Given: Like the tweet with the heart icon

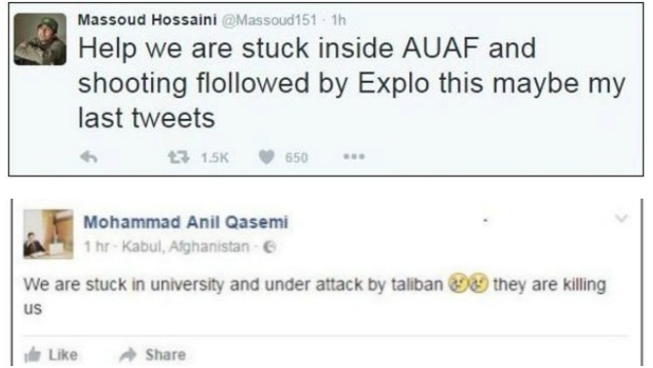Looking at the screenshot, I should tap(266, 157).
